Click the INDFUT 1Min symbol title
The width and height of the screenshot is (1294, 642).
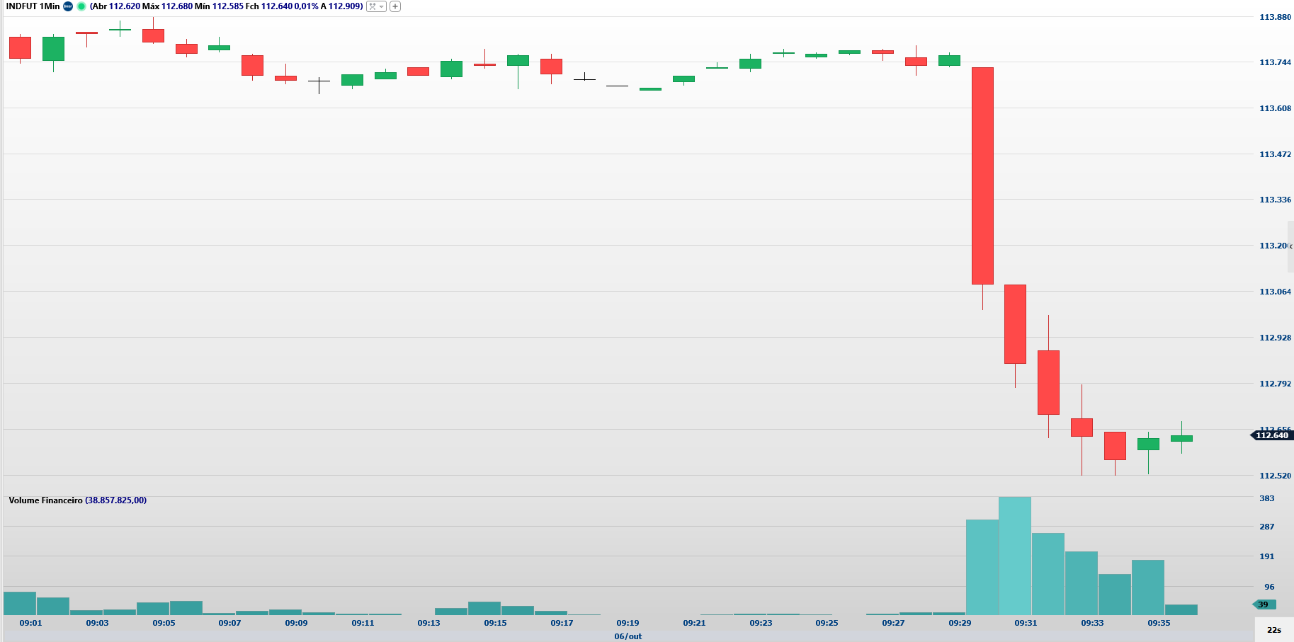33,6
